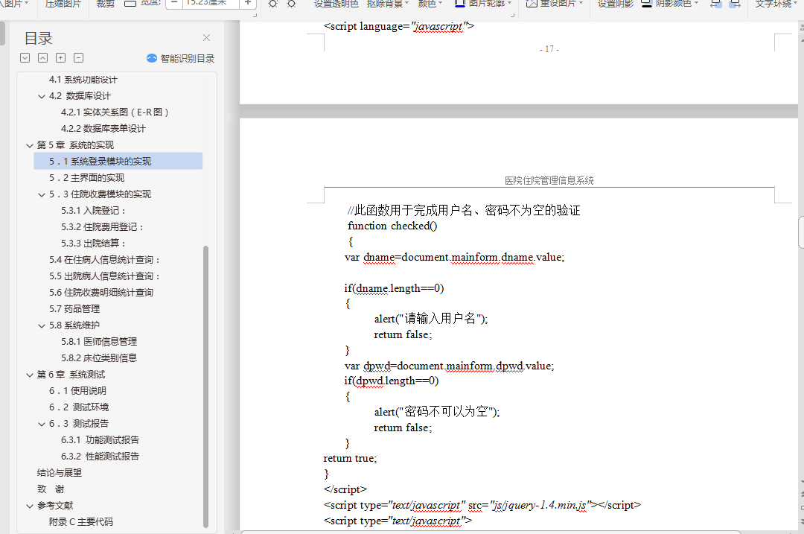The width and height of the screenshot is (804, 534).
Task: Go to 5.3.1 入院登记 heading
Action: pyautogui.click(x=93, y=210)
